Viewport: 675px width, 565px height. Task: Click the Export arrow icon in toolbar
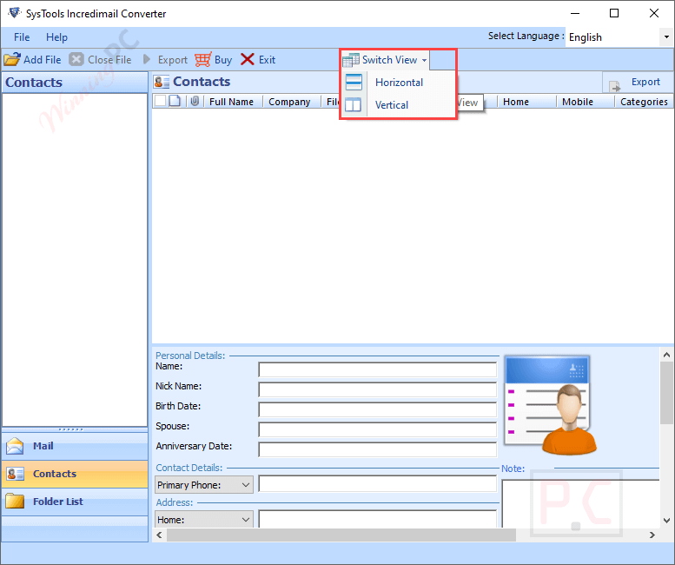147,59
